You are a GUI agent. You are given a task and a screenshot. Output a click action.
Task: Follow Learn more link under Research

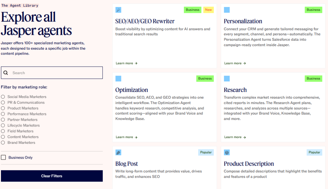click(235, 137)
